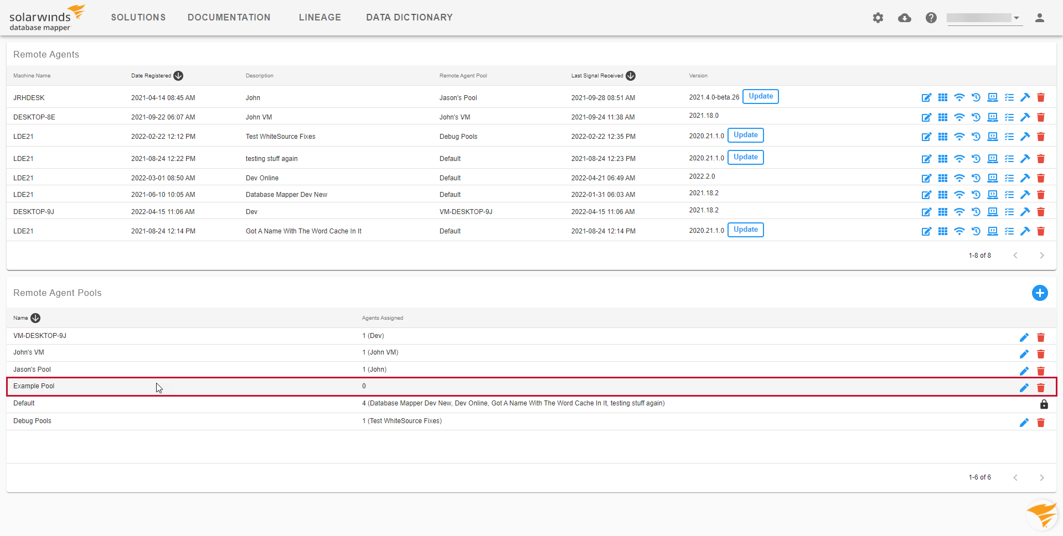Click the lock icon on Default pool
The image size is (1063, 536).
click(x=1044, y=404)
